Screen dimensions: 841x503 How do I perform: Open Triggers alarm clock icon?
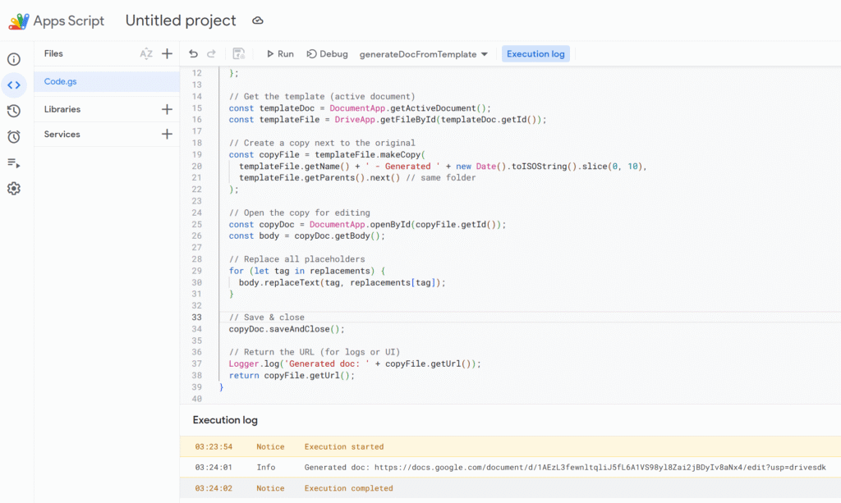pos(14,137)
